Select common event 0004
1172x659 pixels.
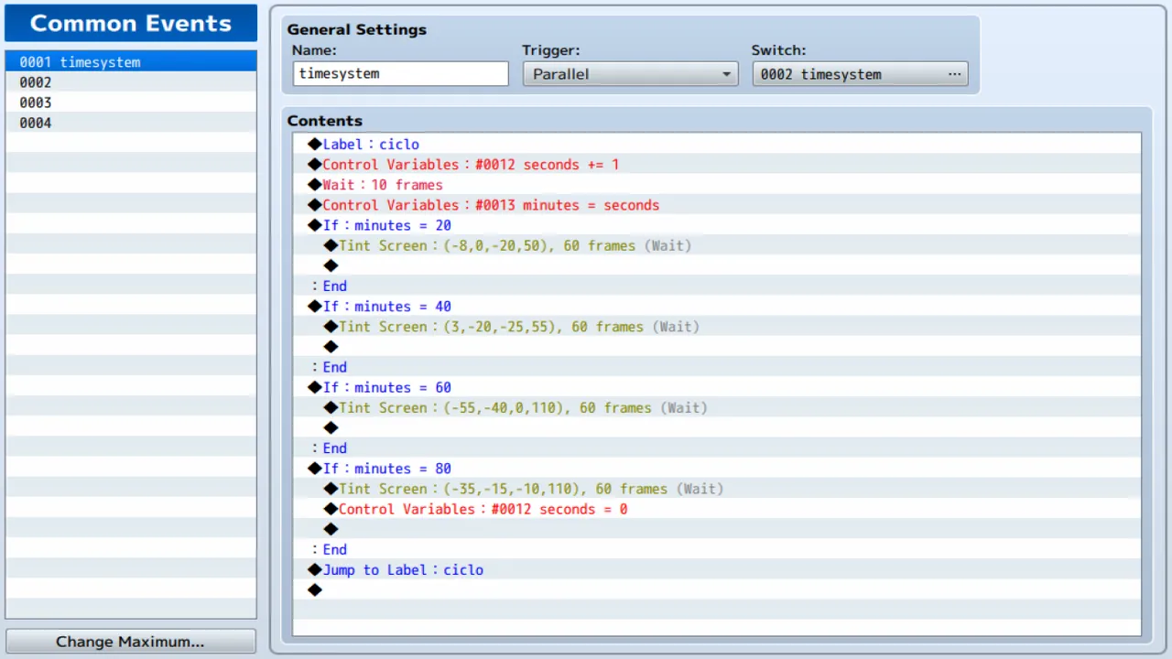coord(131,123)
